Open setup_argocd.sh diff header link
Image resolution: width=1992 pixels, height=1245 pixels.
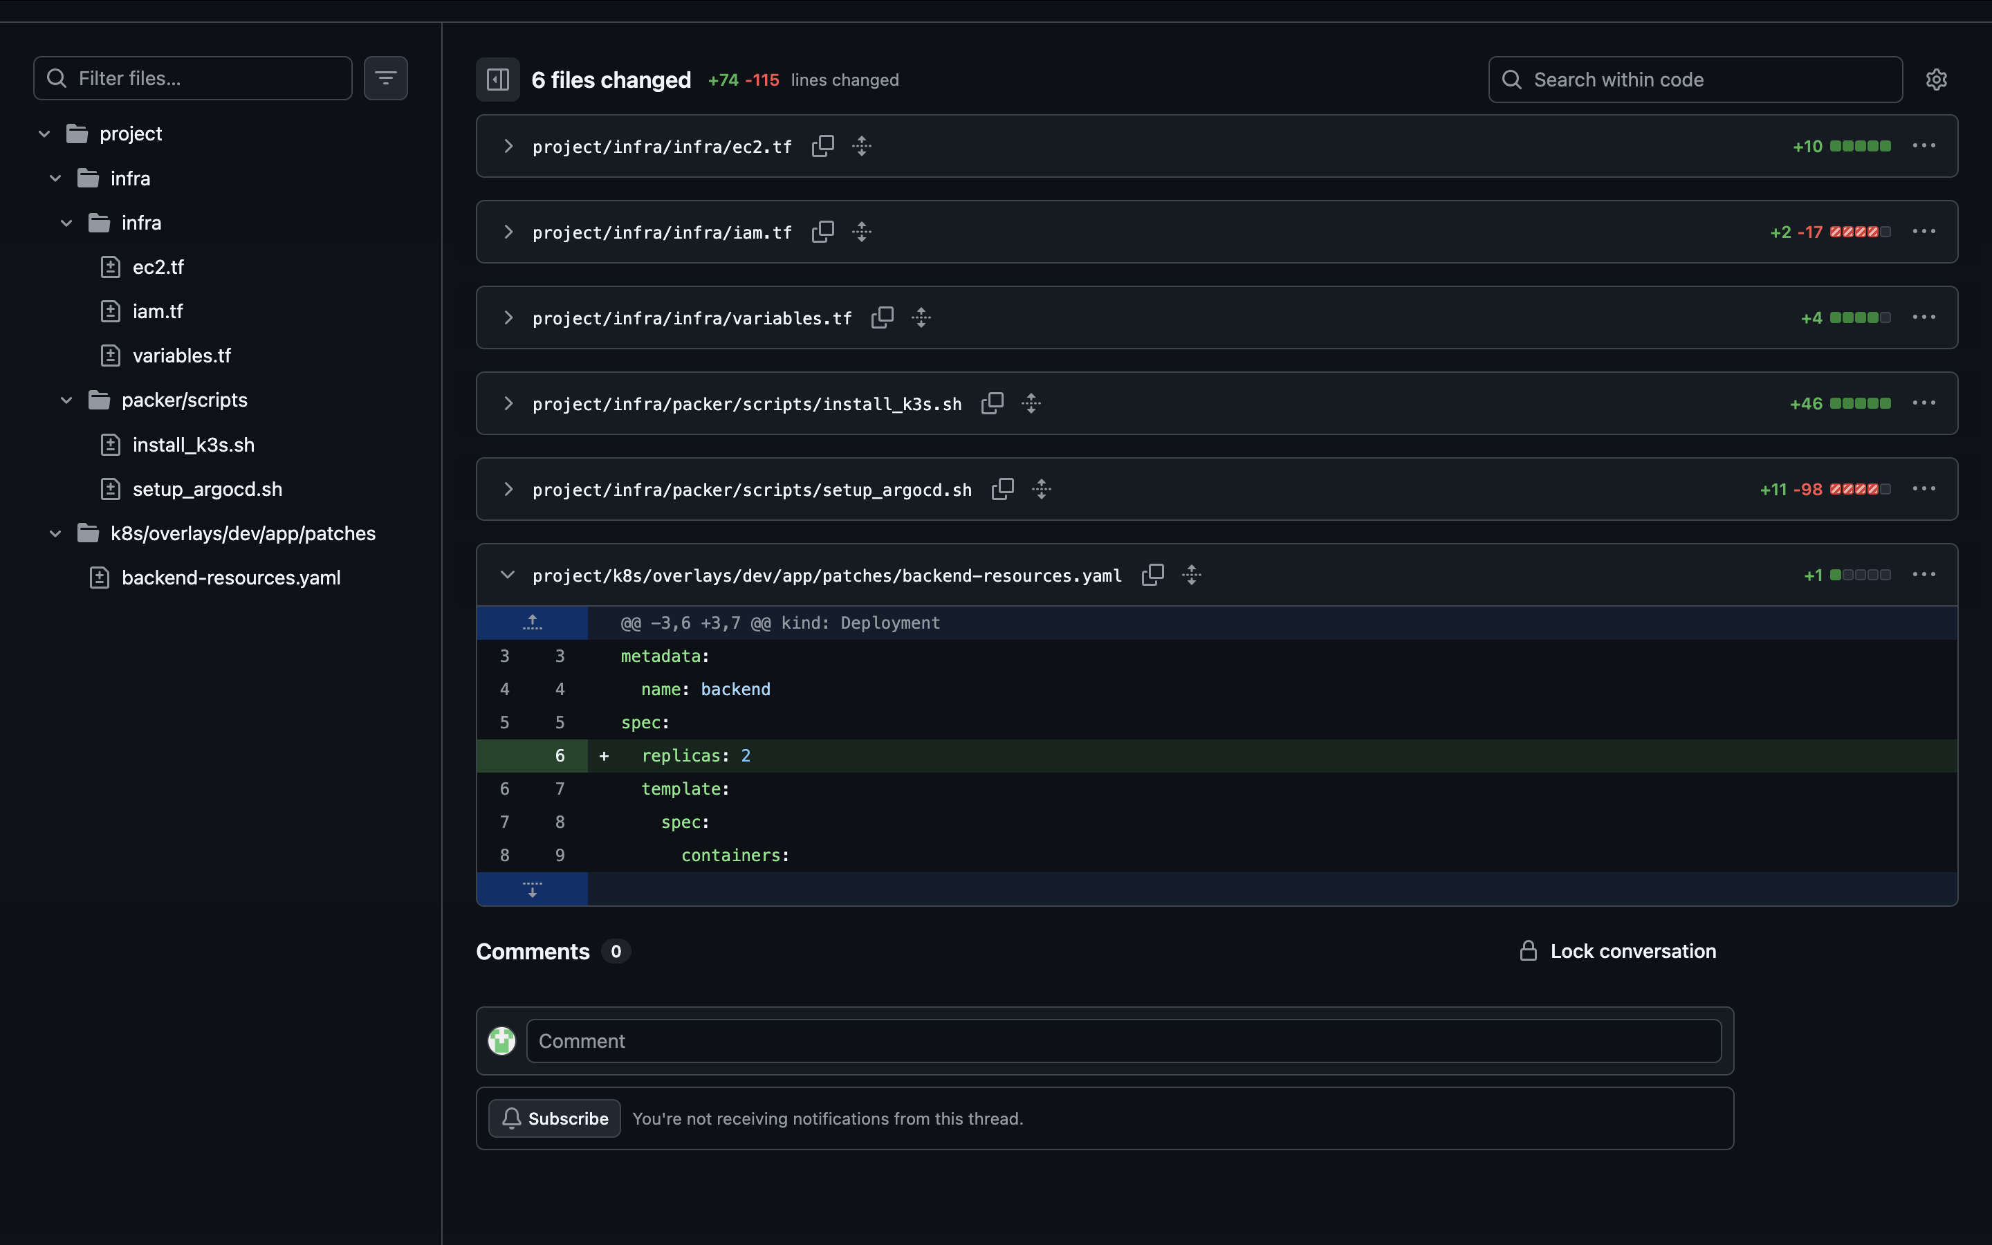752,490
